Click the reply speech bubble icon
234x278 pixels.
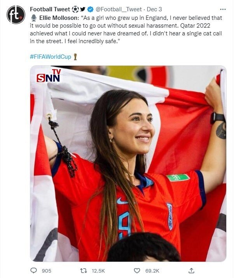click(x=34, y=271)
